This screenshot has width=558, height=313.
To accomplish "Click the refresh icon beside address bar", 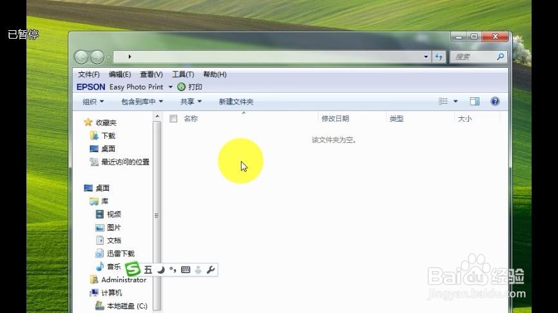I will (x=439, y=57).
